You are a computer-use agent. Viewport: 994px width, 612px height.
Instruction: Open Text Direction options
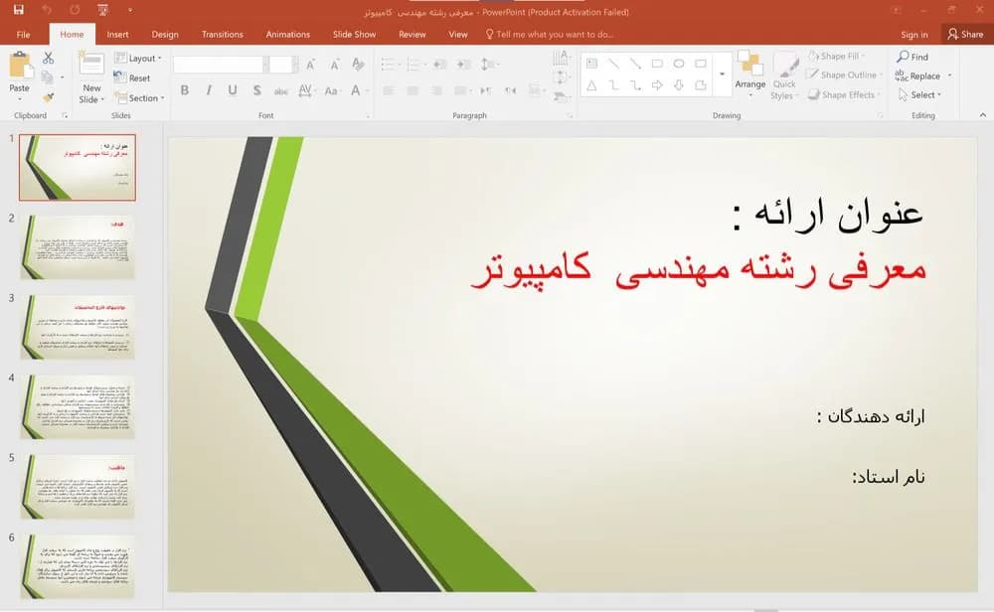coord(561,58)
